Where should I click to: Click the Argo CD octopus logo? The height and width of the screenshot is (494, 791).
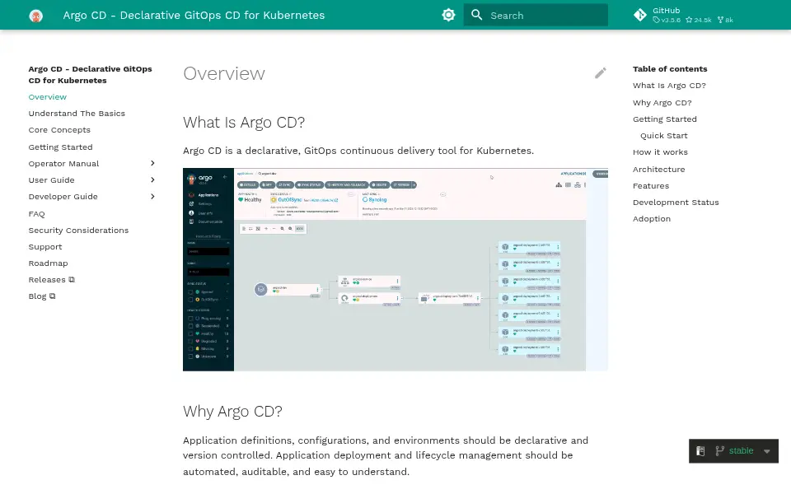coord(35,16)
